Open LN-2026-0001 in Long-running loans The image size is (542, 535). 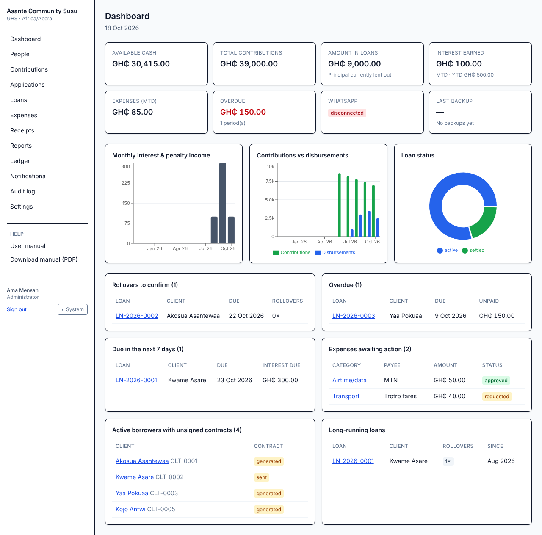(353, 461)
